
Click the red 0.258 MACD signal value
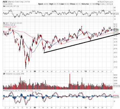point(30,91)
